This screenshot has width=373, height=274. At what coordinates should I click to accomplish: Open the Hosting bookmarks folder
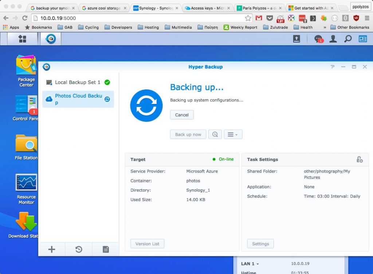148,27
